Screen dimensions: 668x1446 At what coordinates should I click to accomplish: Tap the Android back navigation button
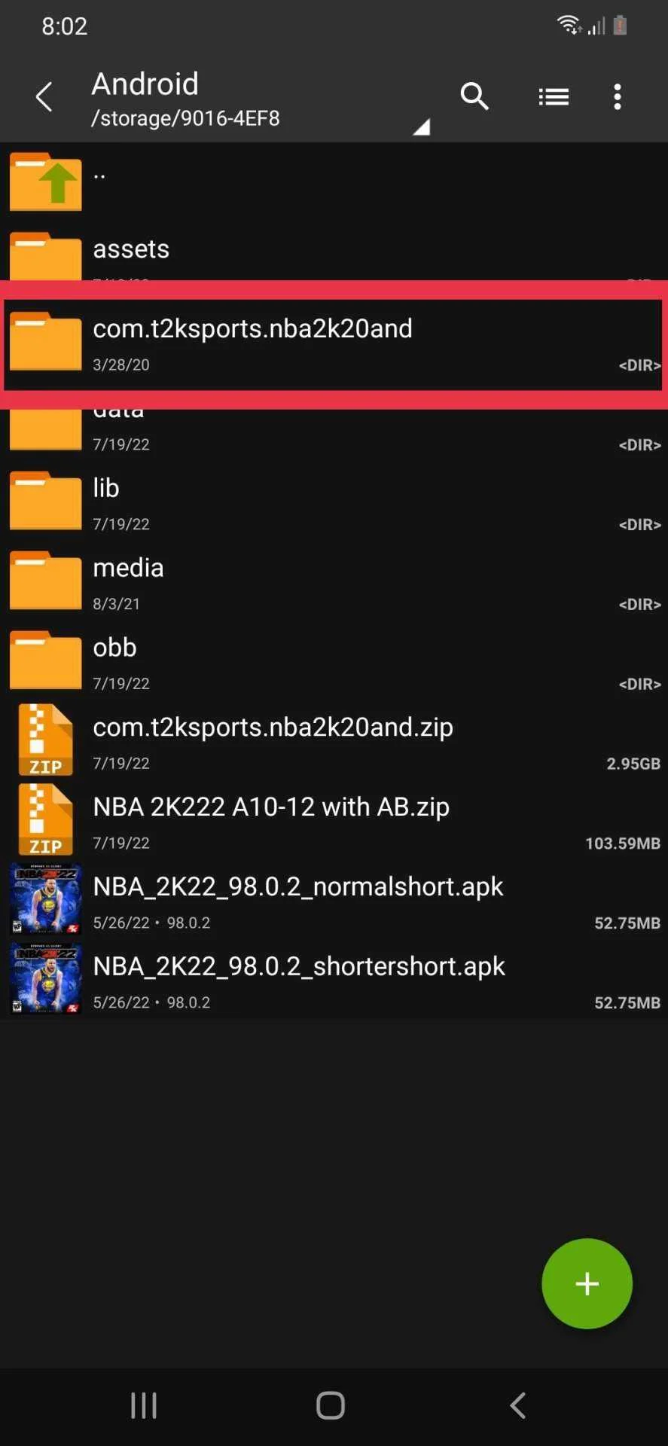pyautogui.click(x=517, y=1405)
